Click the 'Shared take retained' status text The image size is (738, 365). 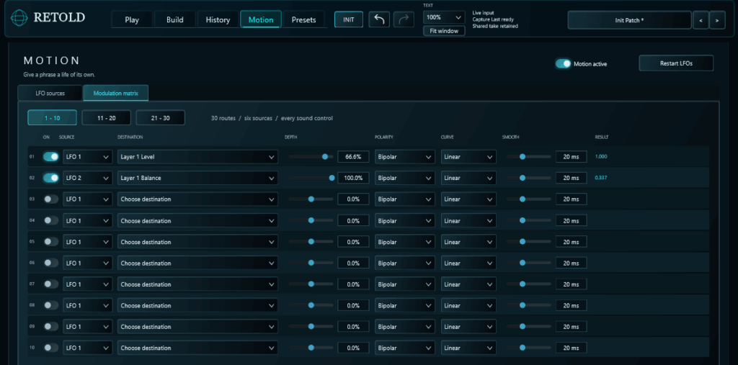tap(495, 27)
